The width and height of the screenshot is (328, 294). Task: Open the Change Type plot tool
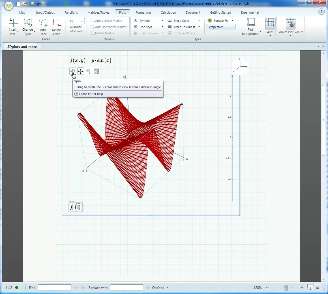pos(28,27)
